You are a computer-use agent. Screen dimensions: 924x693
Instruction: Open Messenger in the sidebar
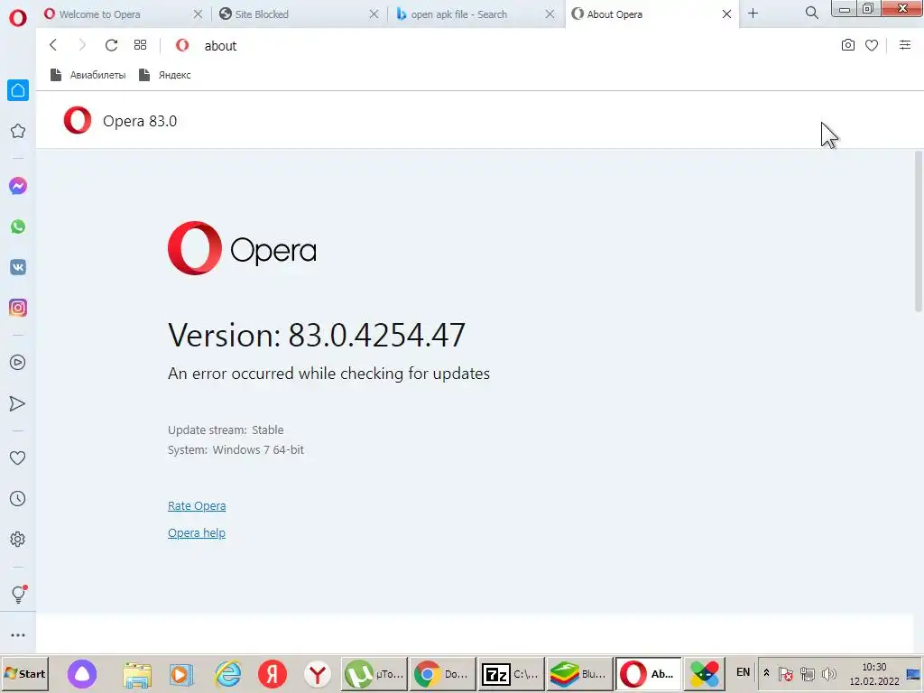tap(18, 186)
